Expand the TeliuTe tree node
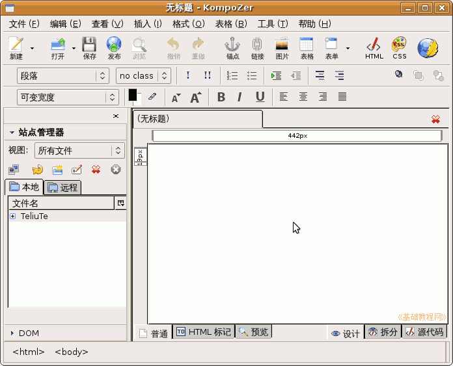The image size is (453, 366). [x=13, y=216]
